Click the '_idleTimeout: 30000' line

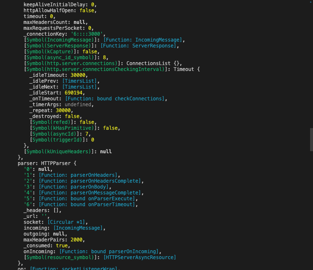(59, 75)
